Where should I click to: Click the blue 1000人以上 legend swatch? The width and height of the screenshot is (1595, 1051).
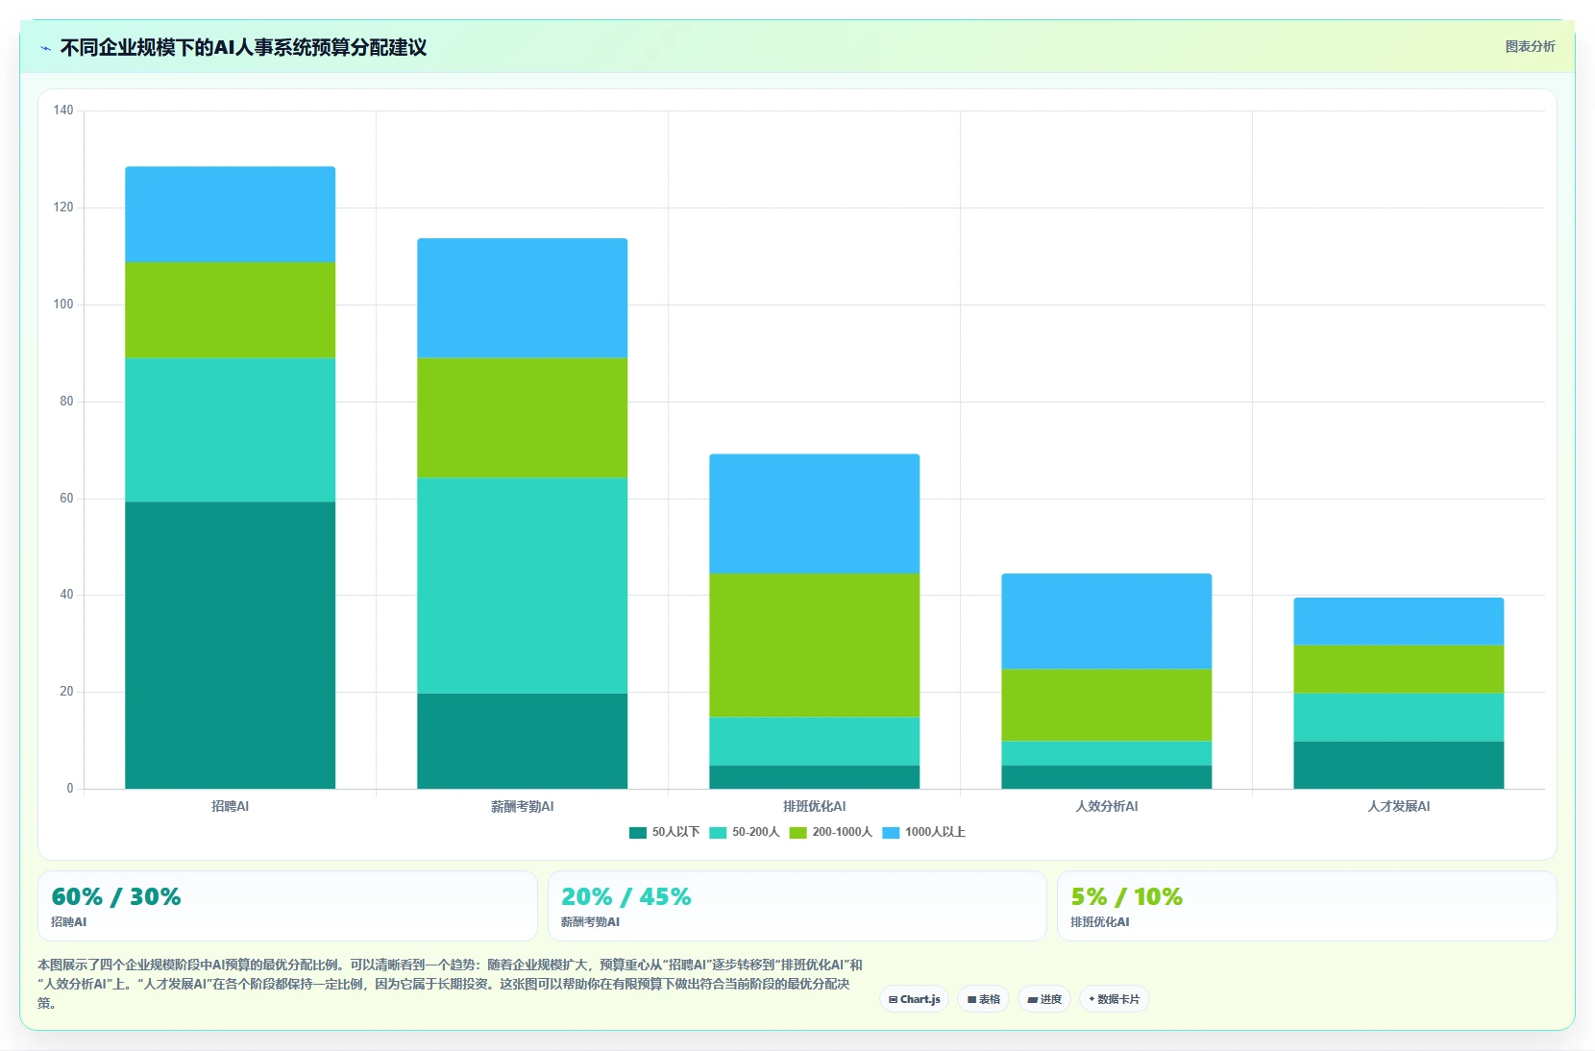point(891,833)
